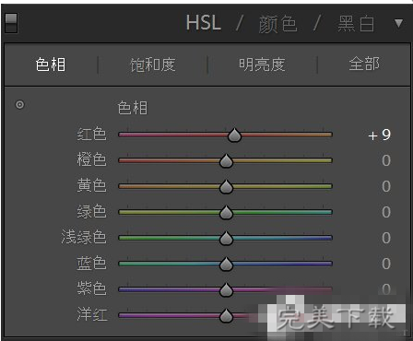Viewport: 413px width, 341px height.
Task: Click the 0 value field for 黄色
Action: click(x=386, y=186)
